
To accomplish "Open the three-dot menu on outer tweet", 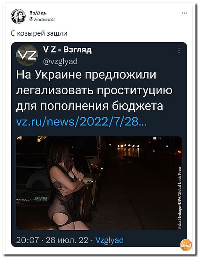I will pyautogui.click(x=184, y=13).
